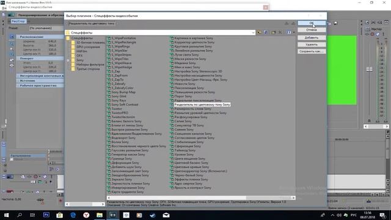Select the HitFilm folder in tree

click(x=81, y=51)
